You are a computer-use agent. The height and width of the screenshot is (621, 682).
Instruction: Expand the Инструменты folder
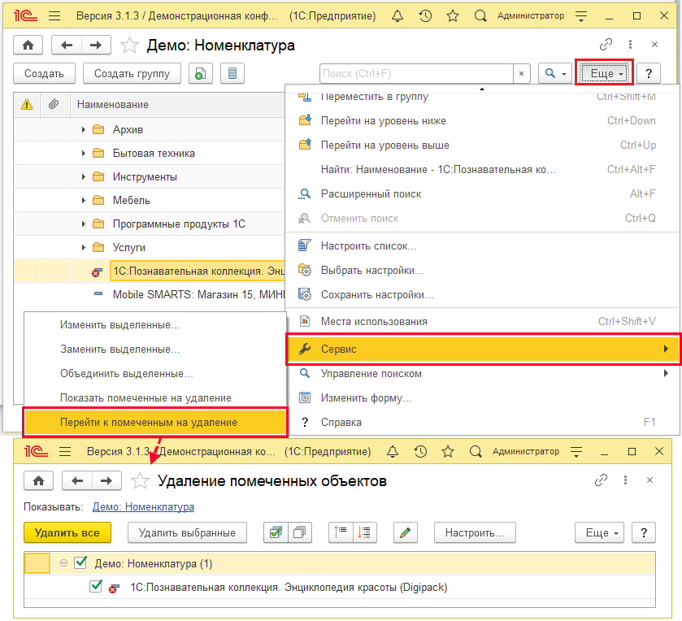[x=83, y=176]
